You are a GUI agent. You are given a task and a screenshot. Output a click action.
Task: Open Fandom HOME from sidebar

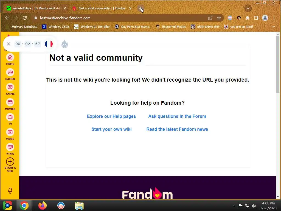point(10,59)
